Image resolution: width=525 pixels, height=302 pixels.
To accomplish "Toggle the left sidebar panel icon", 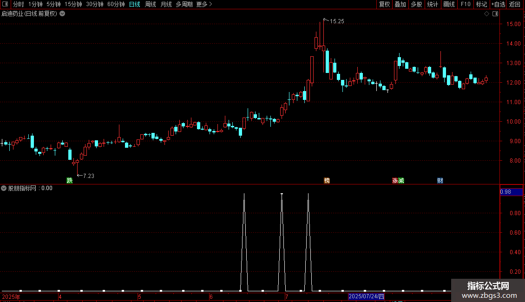I will coord(5,4).
